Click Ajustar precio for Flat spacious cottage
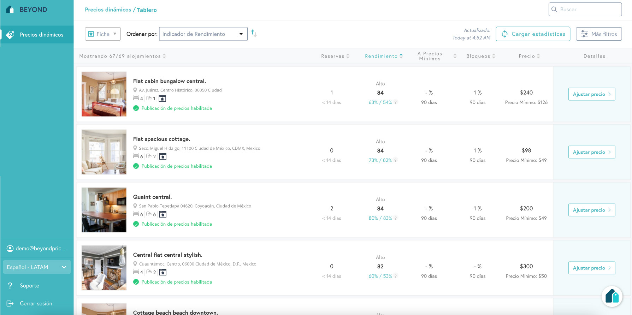Image resolution: width=632 pixels, height=315 pixels. 591,152
